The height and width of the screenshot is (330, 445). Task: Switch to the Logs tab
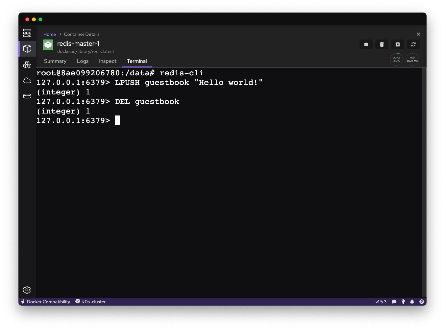[x=83, y=61]
